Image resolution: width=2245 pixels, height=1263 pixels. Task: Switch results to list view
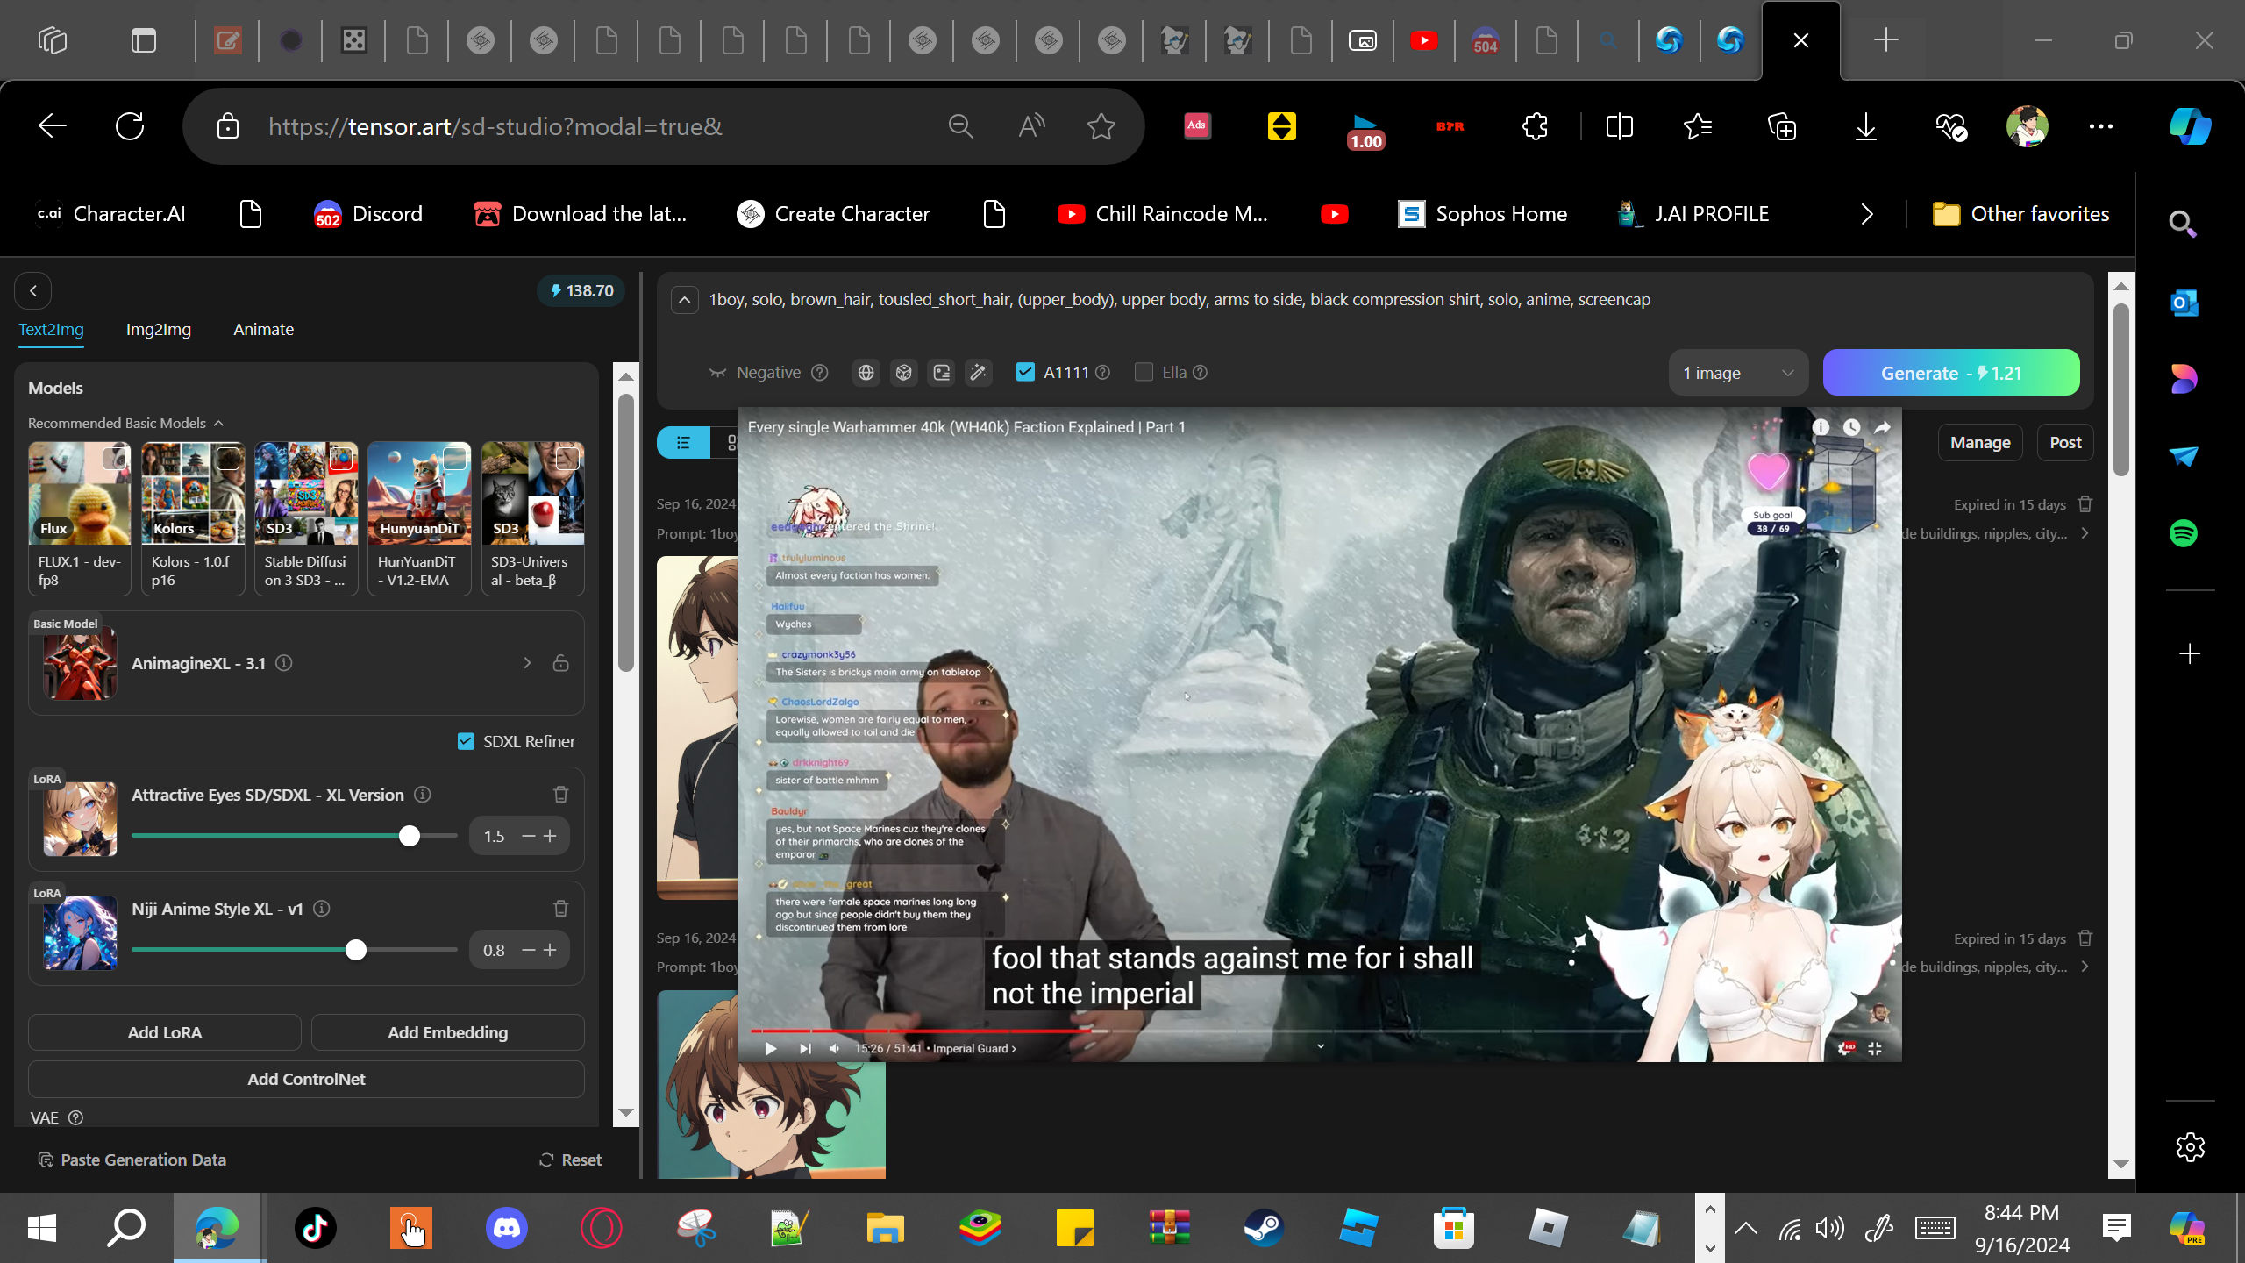click(x=683, y=443)
